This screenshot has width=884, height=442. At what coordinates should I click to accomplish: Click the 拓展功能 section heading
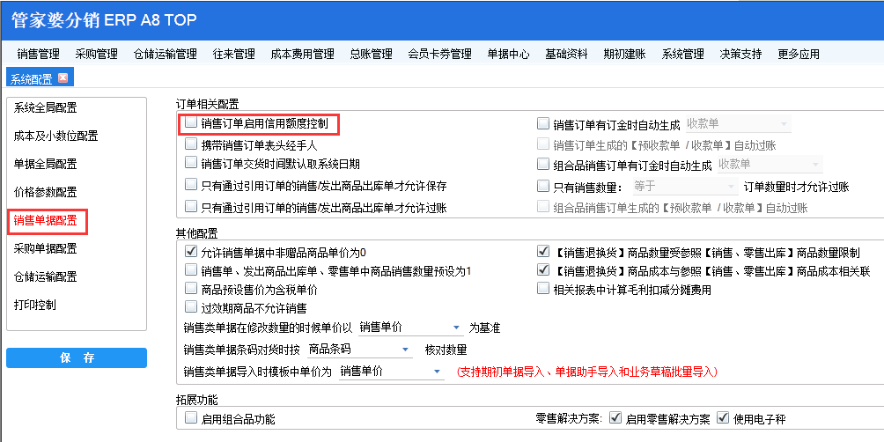197,401
